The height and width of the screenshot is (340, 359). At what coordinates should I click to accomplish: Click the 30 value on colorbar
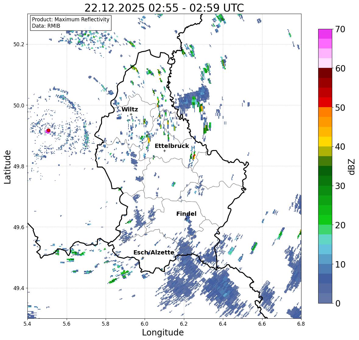tap(340, 186)
